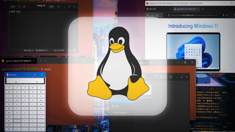Click the highlighted 4 key in Calculator
This screenshot has width=235, height=132.
point(17,121)
